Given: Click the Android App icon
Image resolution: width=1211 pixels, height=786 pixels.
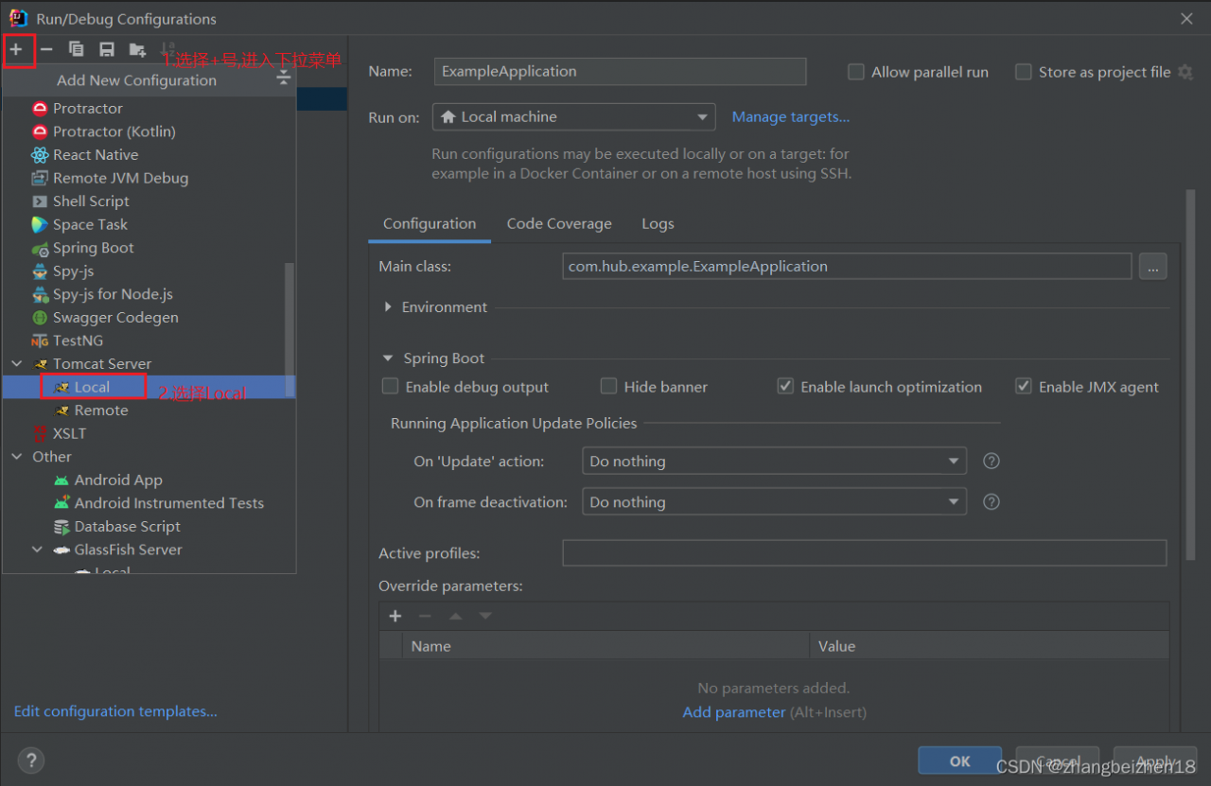Looking at the screenshot, I should (x=61, y=480).
